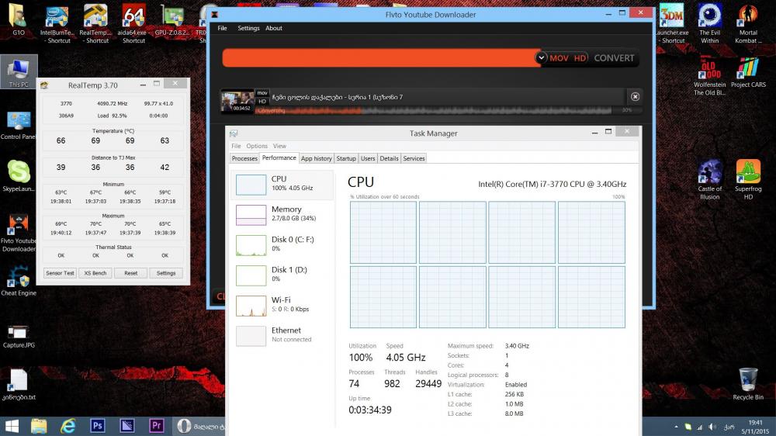This screenshot has width=776, height=436.
Task: Select the Cheat Engine desktop shortcut
Action: [x=19, y=279]
